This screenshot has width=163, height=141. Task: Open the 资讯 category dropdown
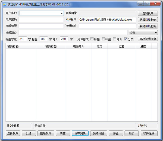pyautogui.click(x=155, y=33)
